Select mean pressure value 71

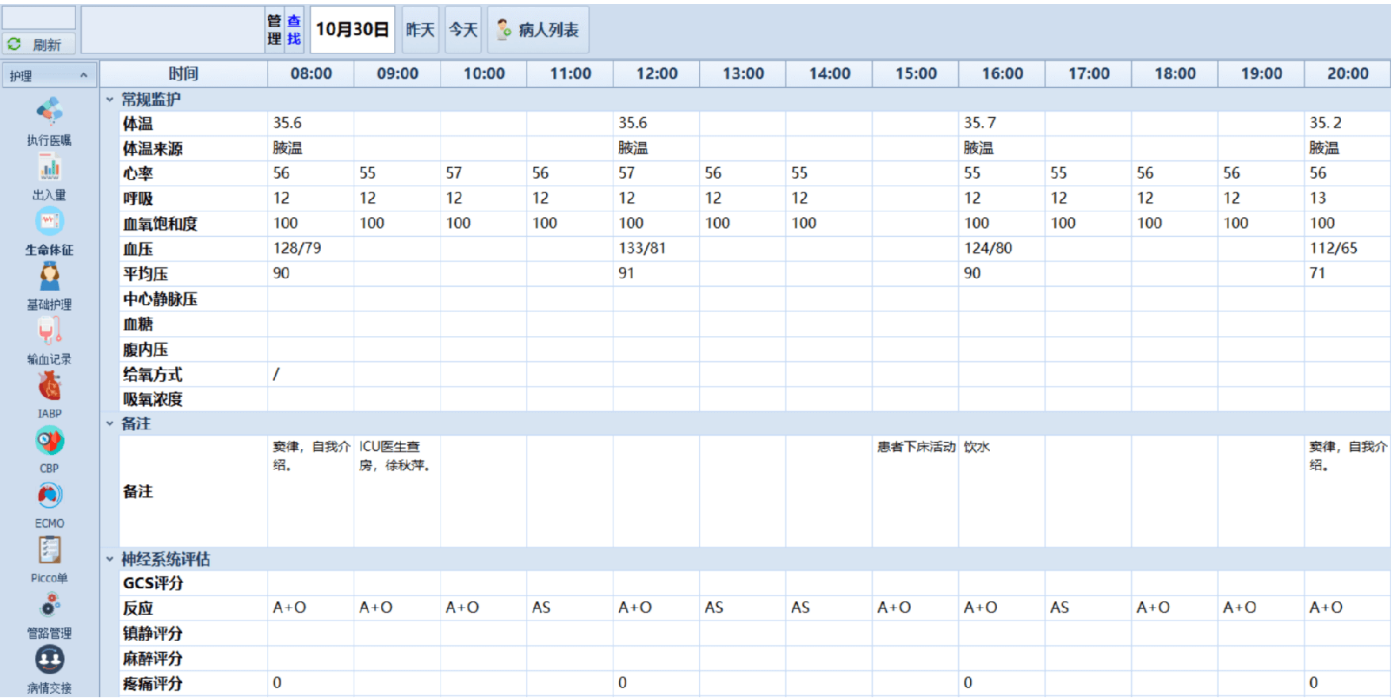[x=1317, y=273]
